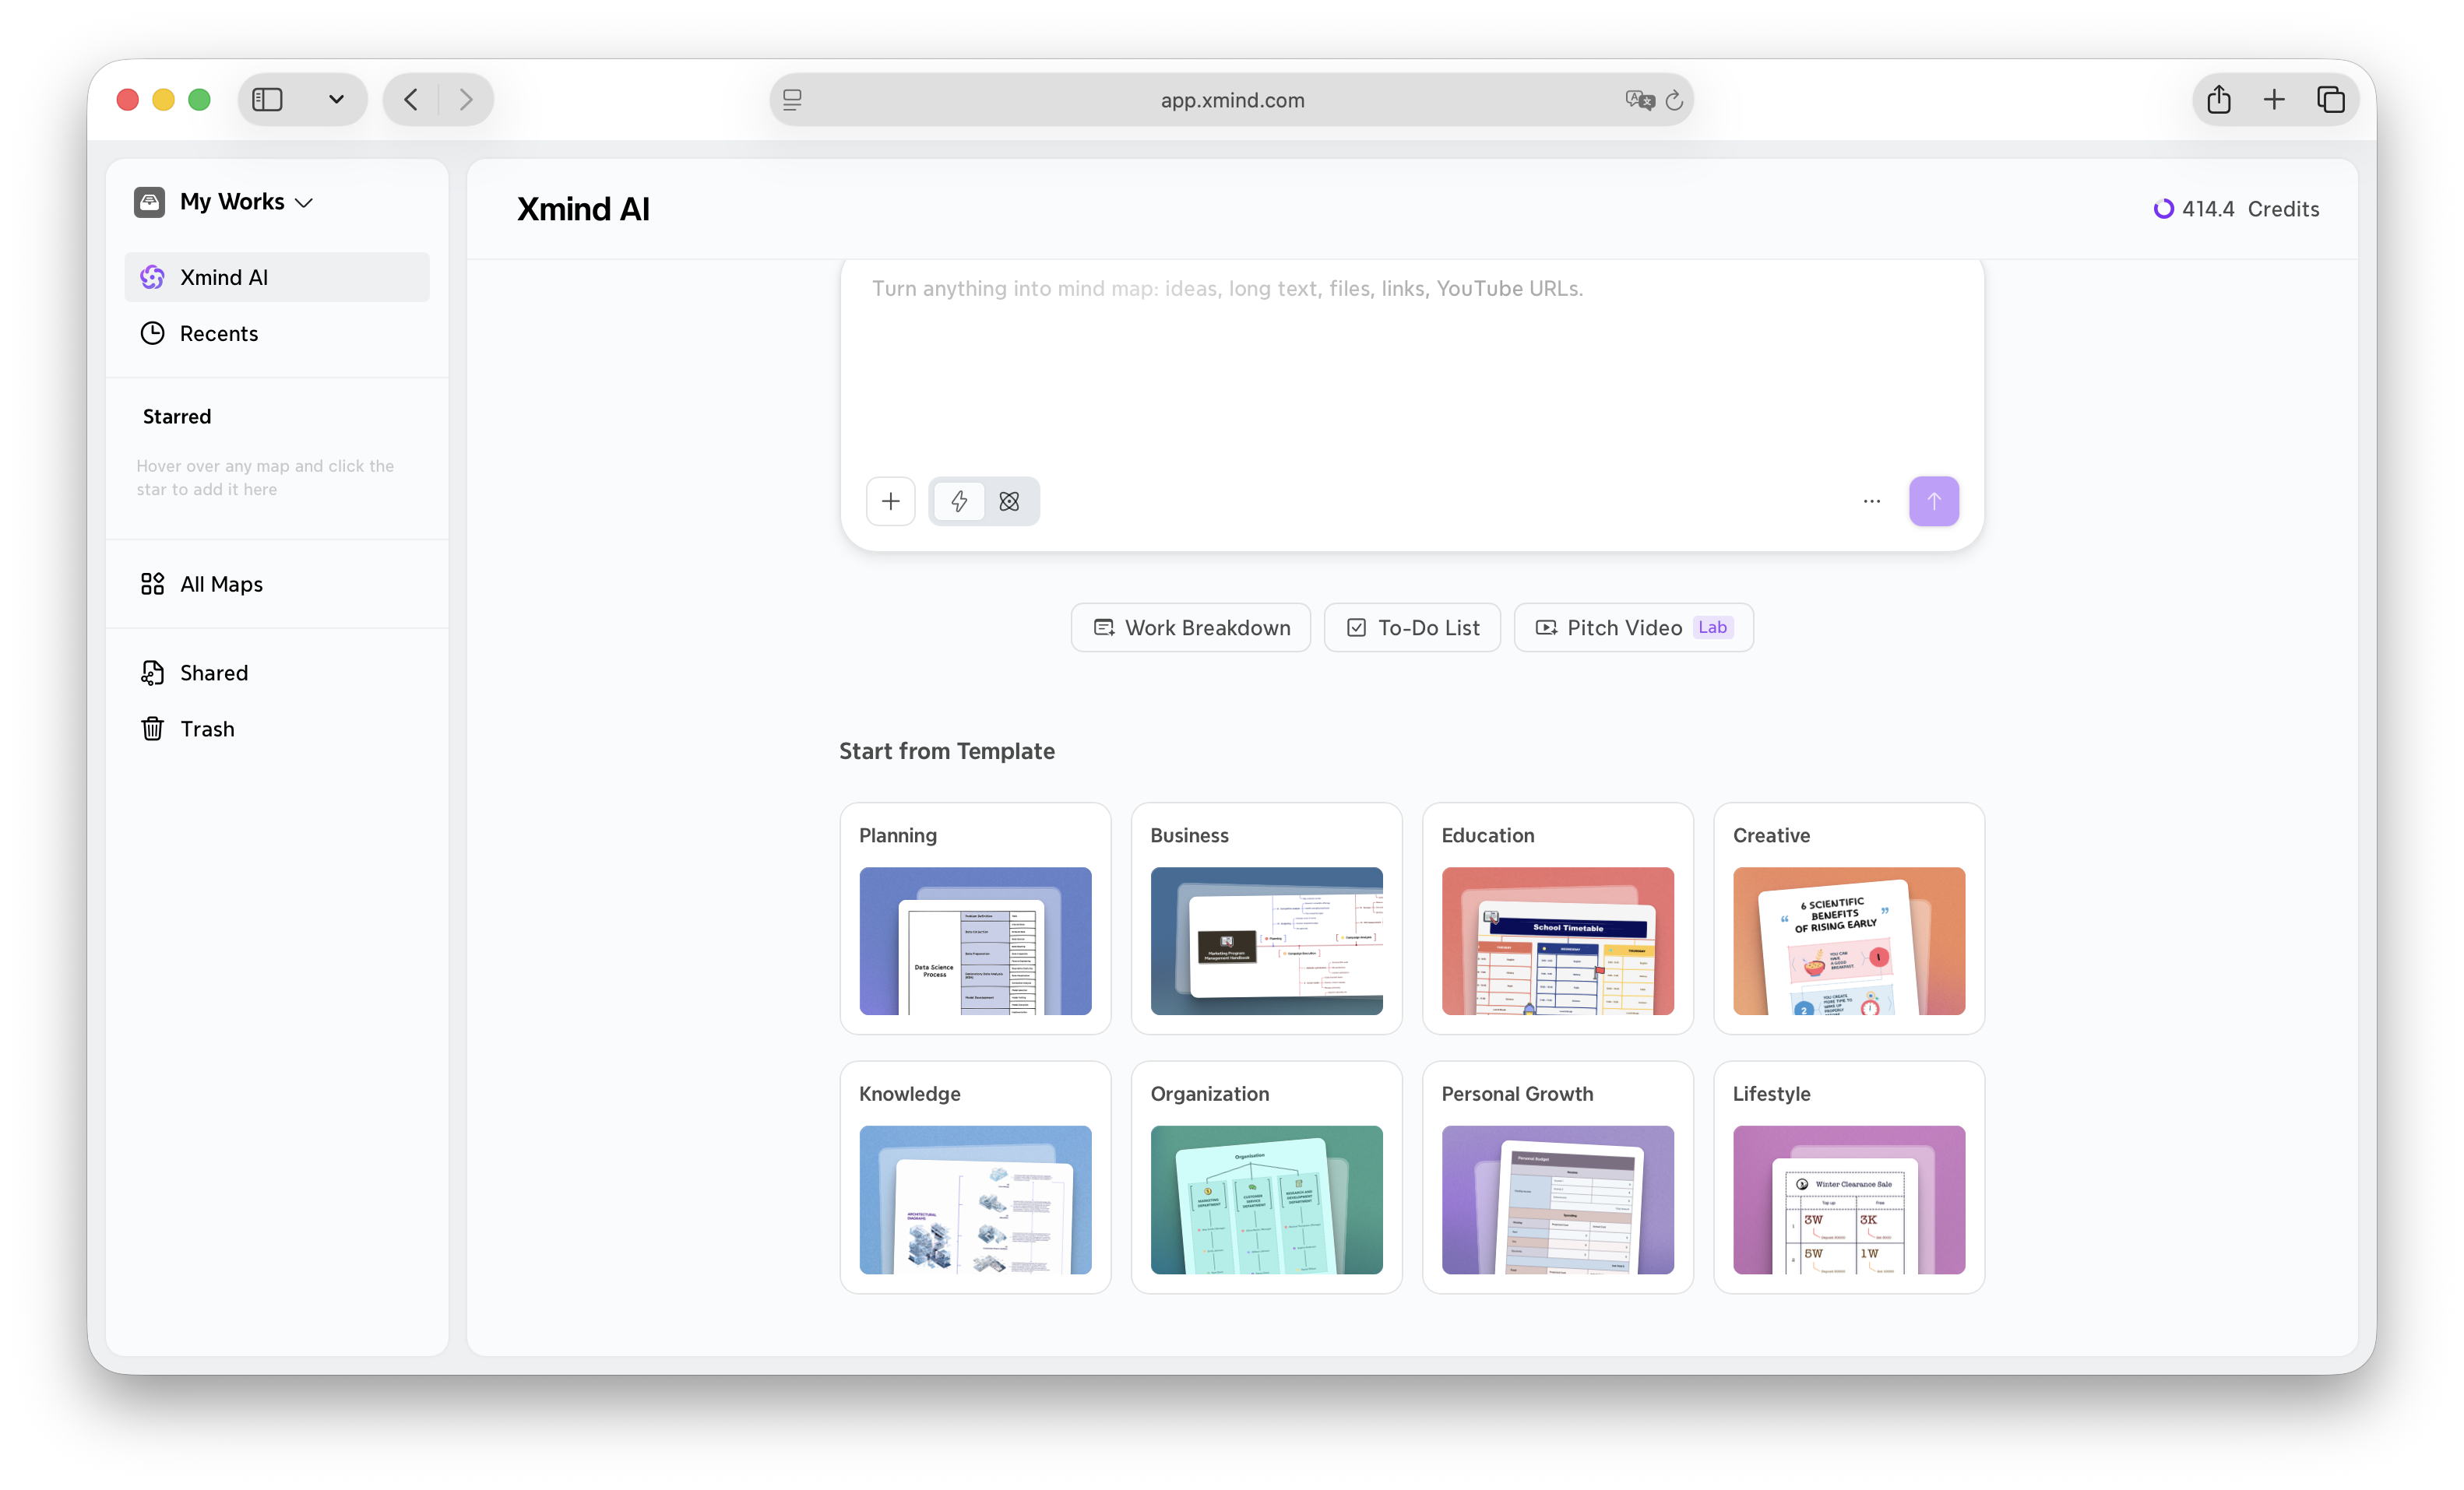Click the To-Do List button
2464x1490 pixels.
(1411, 627)
